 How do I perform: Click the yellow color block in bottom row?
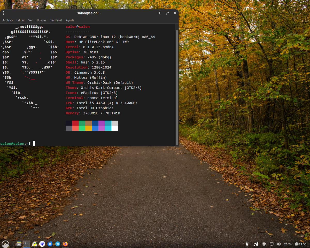(89, 128)
